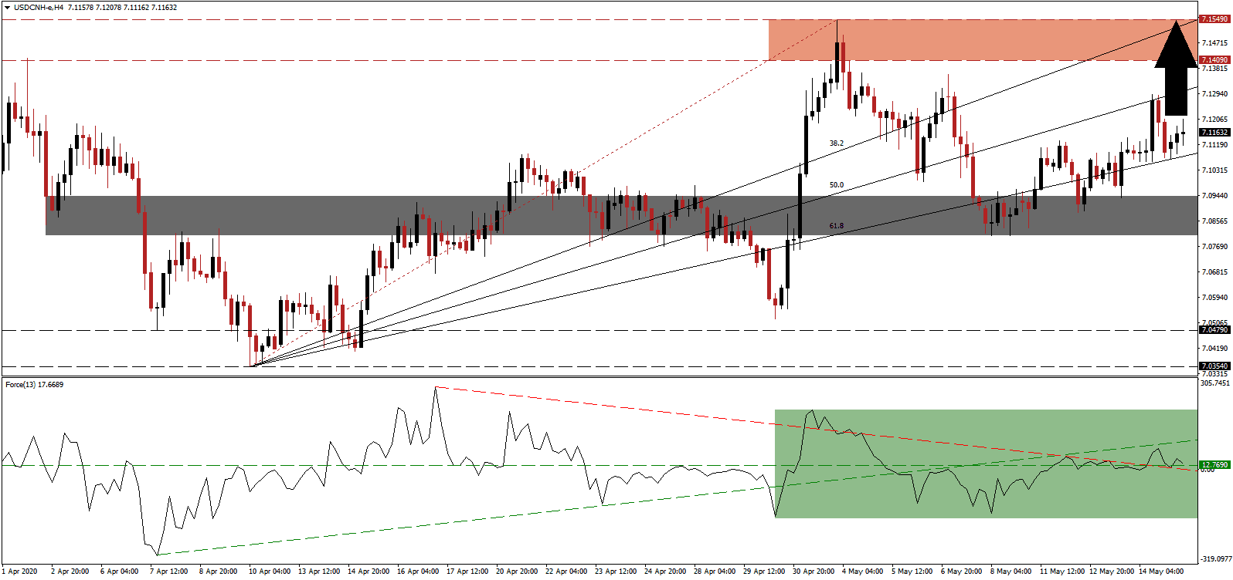Click the 14 May 04:00 time label
The width and height of the screenshot is (1233, 580).
1163,572
